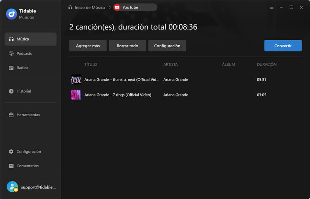This screenshot has height=199, width=310.
Task: Click the support@tidabie account label
Action: click(x=38, y=187)
